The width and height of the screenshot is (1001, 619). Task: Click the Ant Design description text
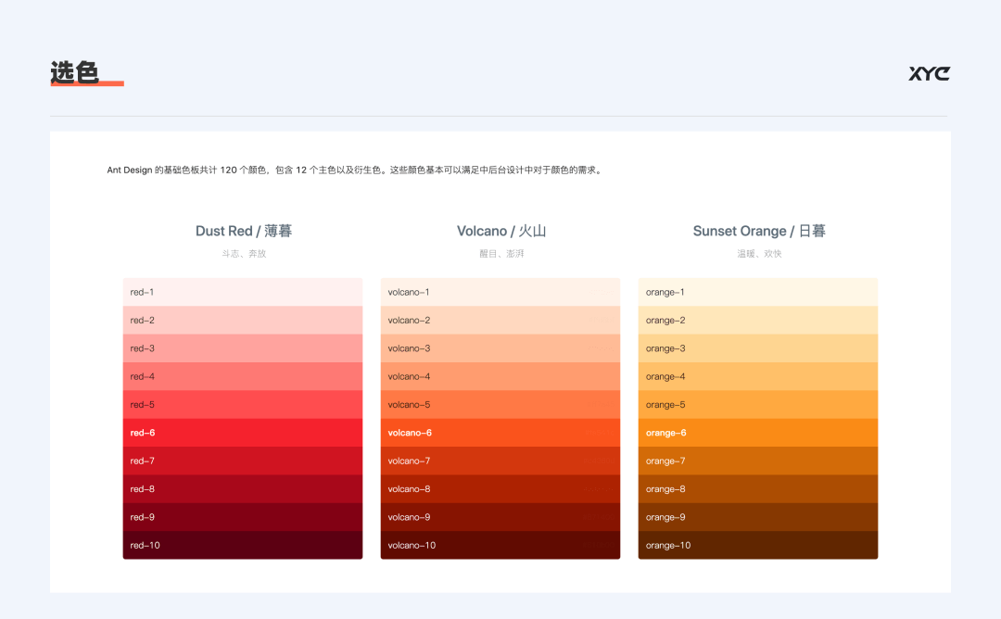coord(354,170)
